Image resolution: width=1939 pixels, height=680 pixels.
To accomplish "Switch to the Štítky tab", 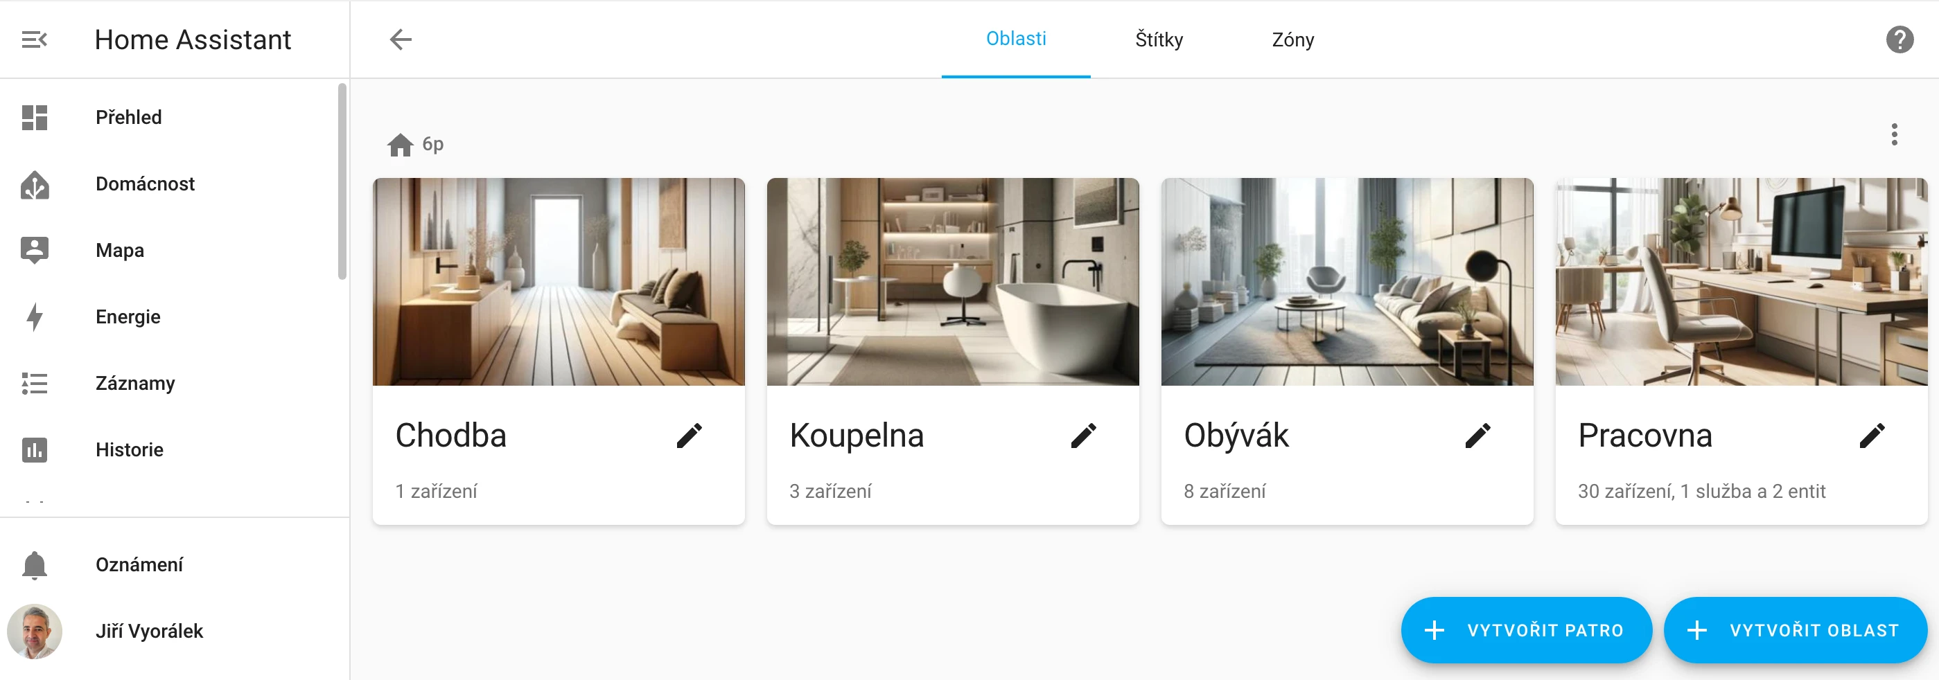I will click(x=1159, y=39).
